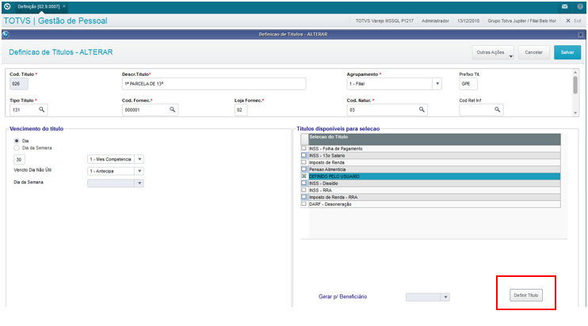Click the Salvar button
Image resolution: width=588 pixels, height=326 pixels.
tap(567, 52)
